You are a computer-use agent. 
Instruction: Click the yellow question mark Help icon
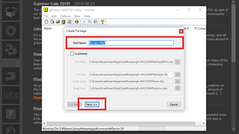(x=102, y=22)
